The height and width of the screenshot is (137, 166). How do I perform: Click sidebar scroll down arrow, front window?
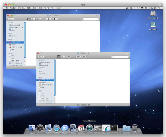tap(55, 102)
